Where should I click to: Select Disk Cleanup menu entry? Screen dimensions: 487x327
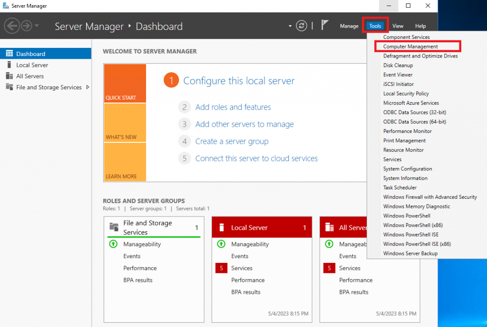tap(398, 65)
